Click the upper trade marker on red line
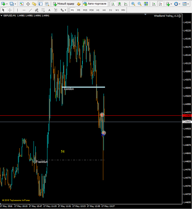This screenshot has width=192, height=209. click(x=102, y=115)
